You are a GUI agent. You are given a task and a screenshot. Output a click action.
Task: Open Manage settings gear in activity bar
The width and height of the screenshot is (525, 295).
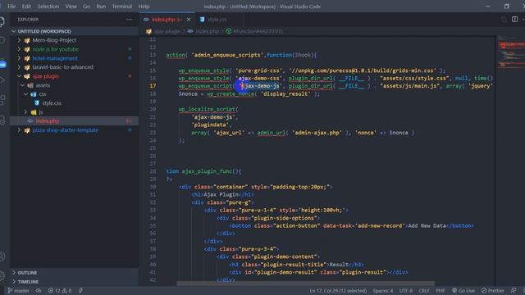pos(2,276)
